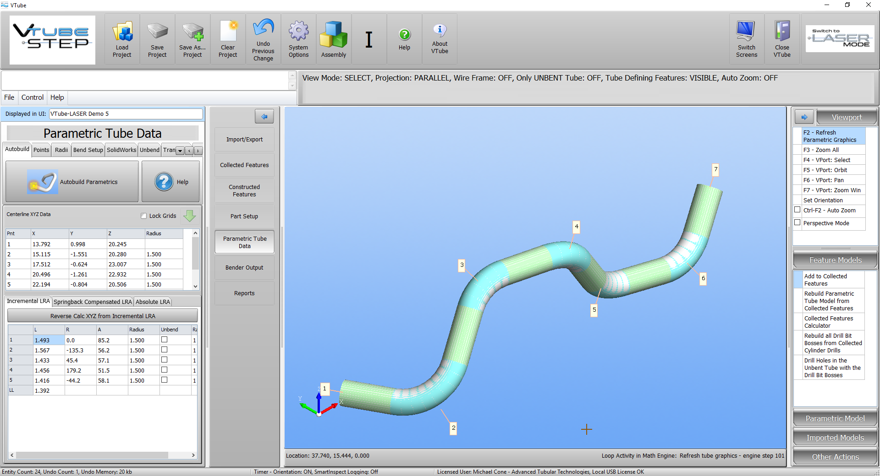Viewport: 880px width, 476px height.
Task: Expand the Imported Models section
Action: (x=835, y=438)
